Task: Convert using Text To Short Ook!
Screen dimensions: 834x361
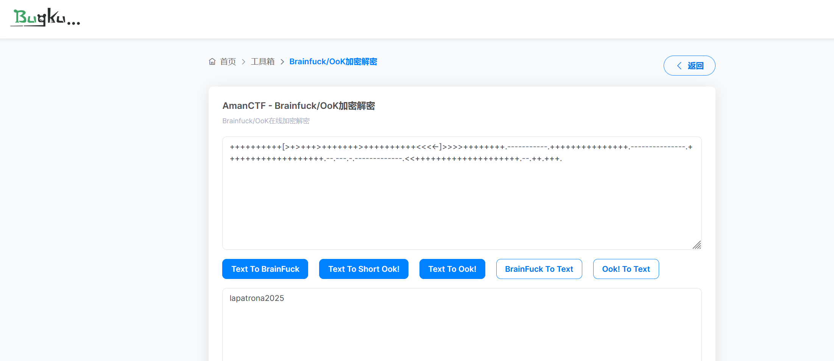Action: (363, 269)
